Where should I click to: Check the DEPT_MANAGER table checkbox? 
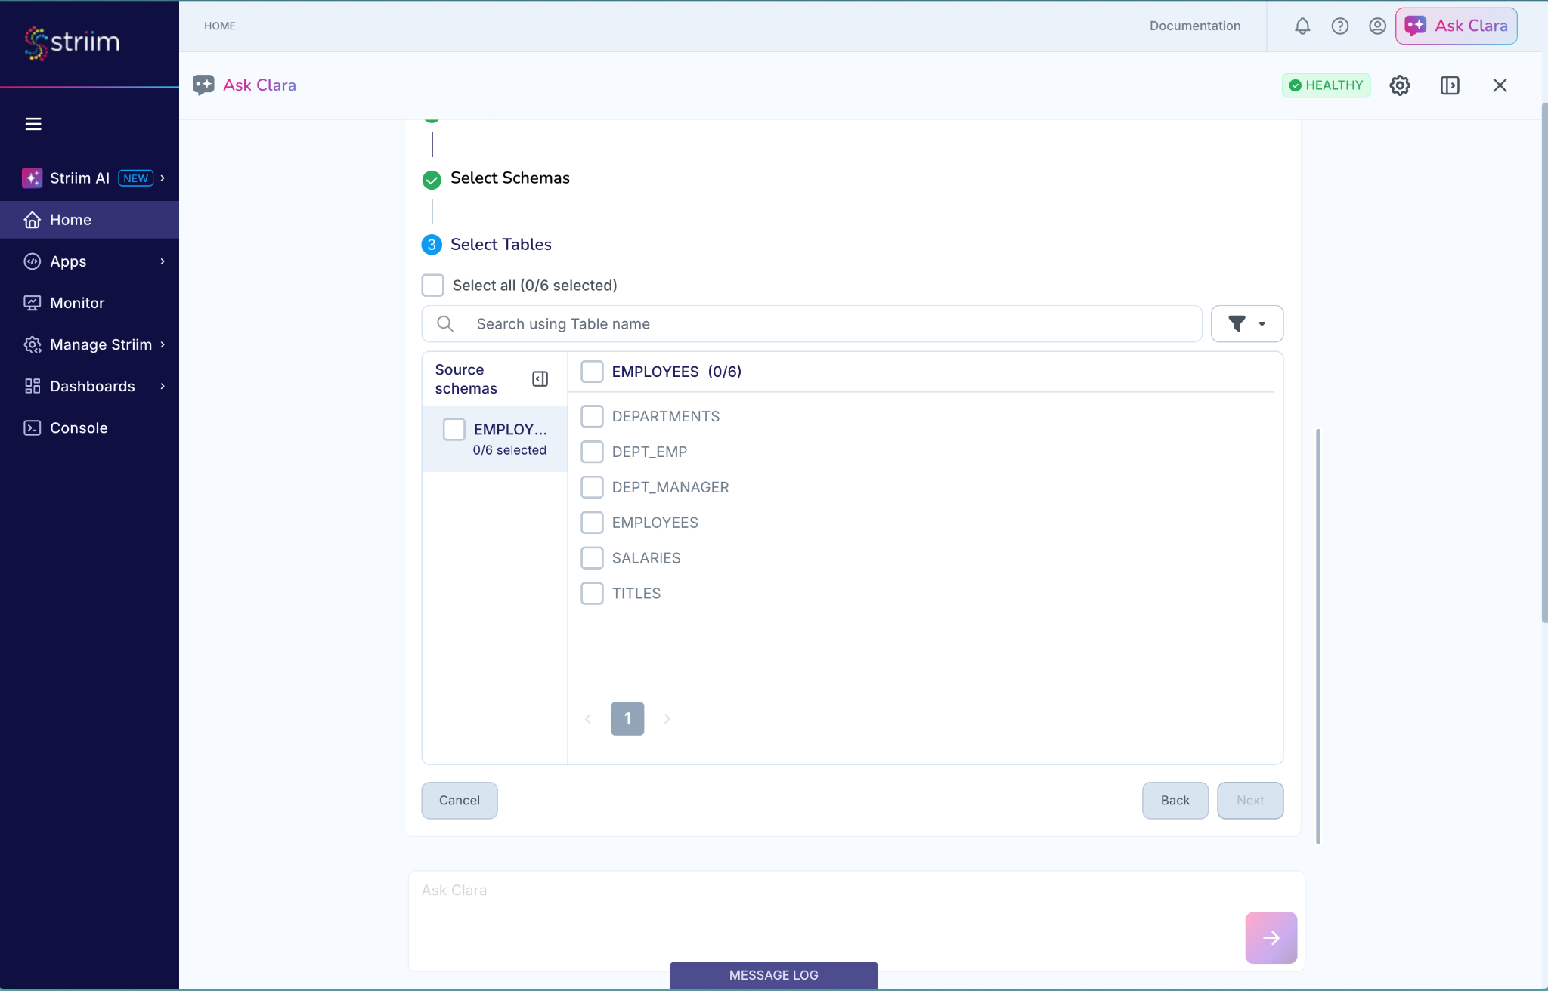tap(592, 487)
